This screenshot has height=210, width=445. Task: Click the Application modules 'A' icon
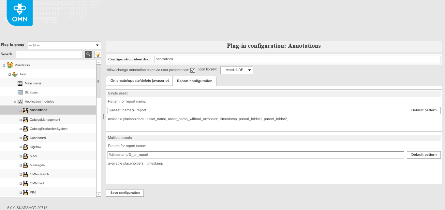coord(20,101)
